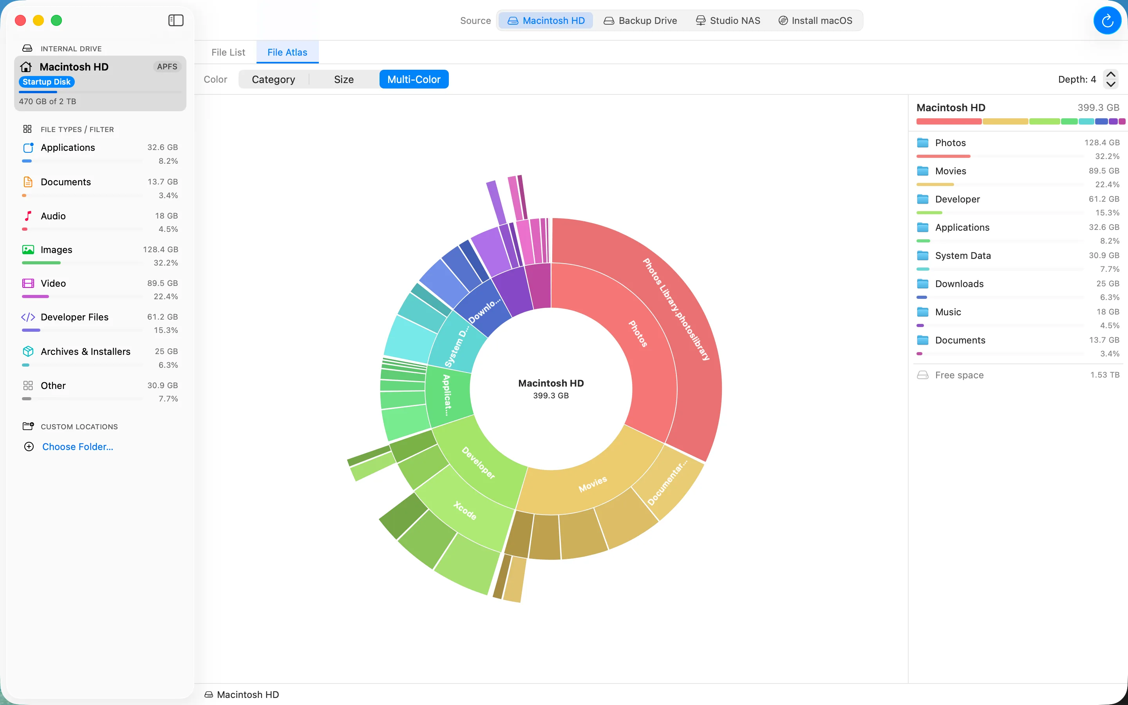Decrease depth with the down stepper arrow
Viewport: 1128px width, 705px height.
pos(1111,84)
